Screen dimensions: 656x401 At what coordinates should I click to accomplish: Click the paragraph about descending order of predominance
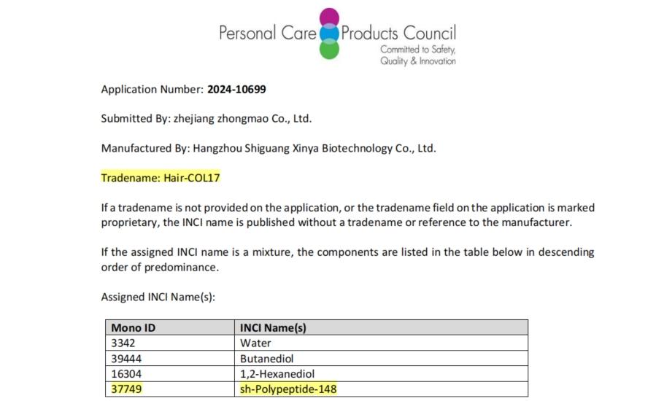pyautogui.click(x=347, y=259)
